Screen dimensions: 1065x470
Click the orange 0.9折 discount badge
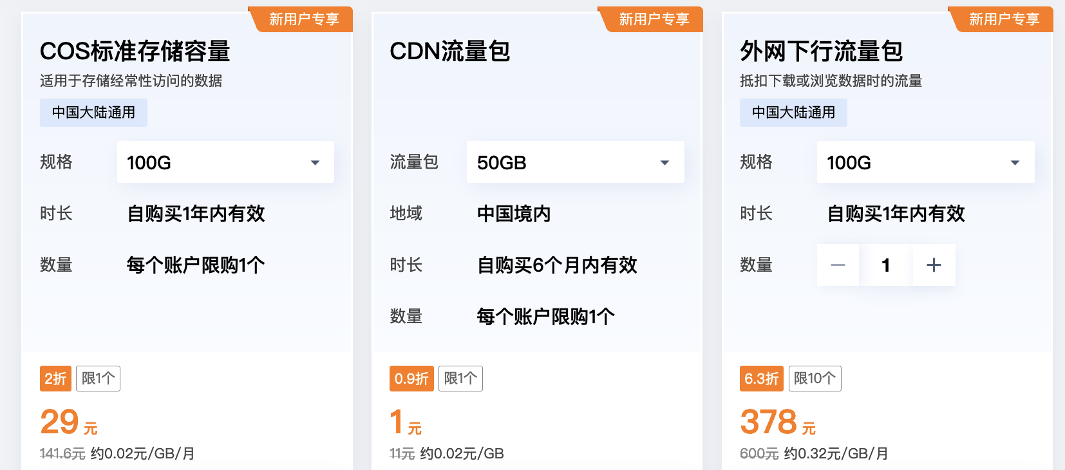click(x=411, y=379)
